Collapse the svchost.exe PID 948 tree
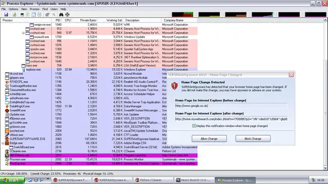This screenshot has height=184, width=328. pos(23,33)
